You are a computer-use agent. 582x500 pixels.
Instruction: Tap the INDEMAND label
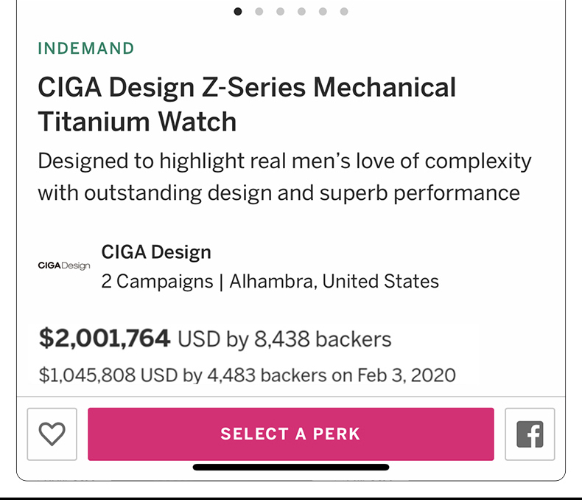pyautogui.click(x=86, y=49)
